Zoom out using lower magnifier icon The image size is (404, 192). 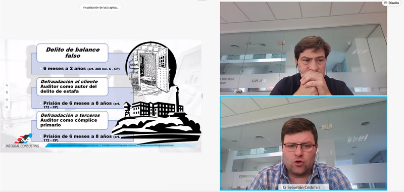pos(7,107)
